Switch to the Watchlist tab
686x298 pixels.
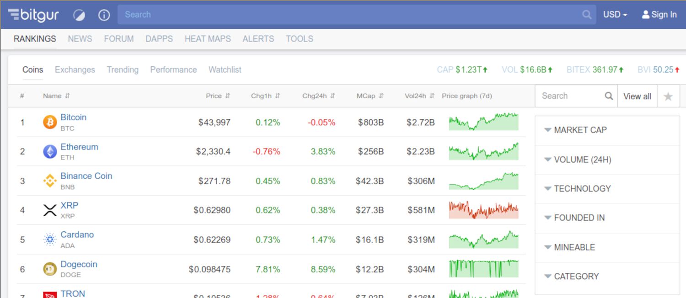(225, 70)
